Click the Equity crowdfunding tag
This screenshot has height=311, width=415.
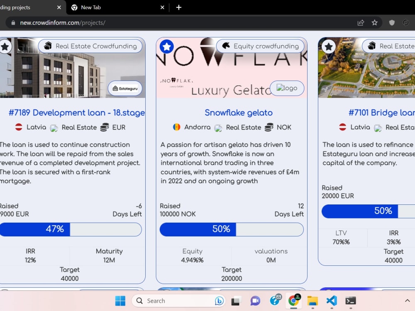260,46
